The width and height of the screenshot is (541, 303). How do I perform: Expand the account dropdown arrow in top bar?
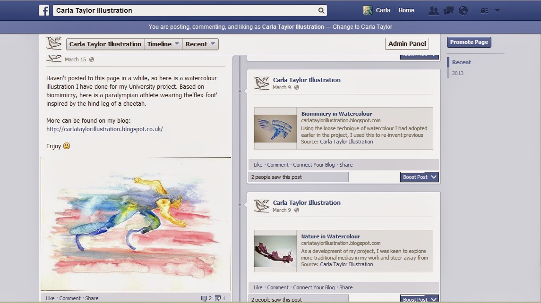[x=497, y=11]
